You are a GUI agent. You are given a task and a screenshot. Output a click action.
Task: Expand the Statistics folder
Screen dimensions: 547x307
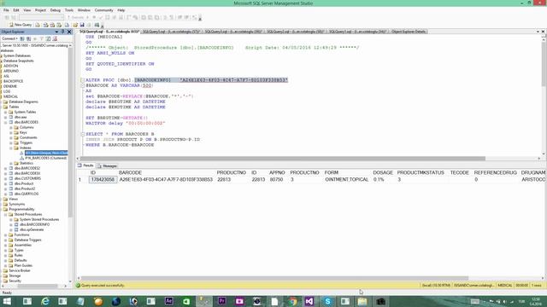[x=11, y=163]
